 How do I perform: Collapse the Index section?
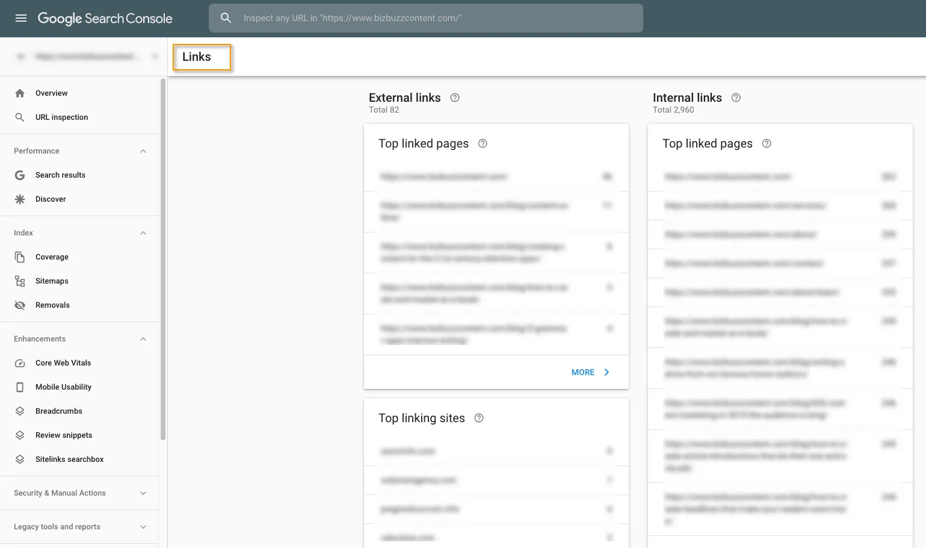(143, 233)
